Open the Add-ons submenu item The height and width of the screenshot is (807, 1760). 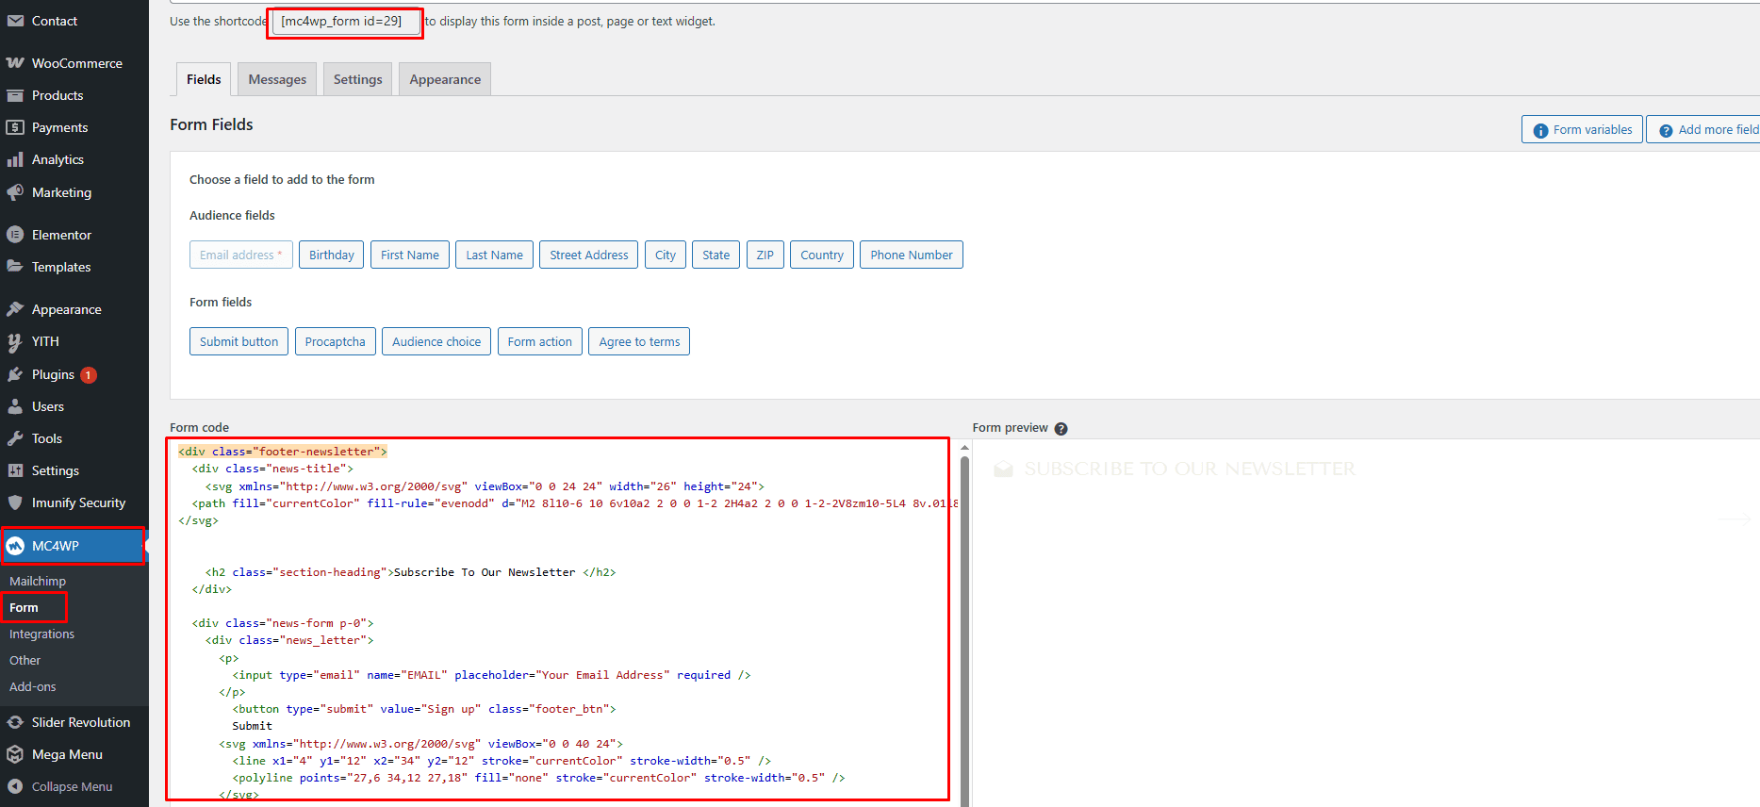[33, 686]
